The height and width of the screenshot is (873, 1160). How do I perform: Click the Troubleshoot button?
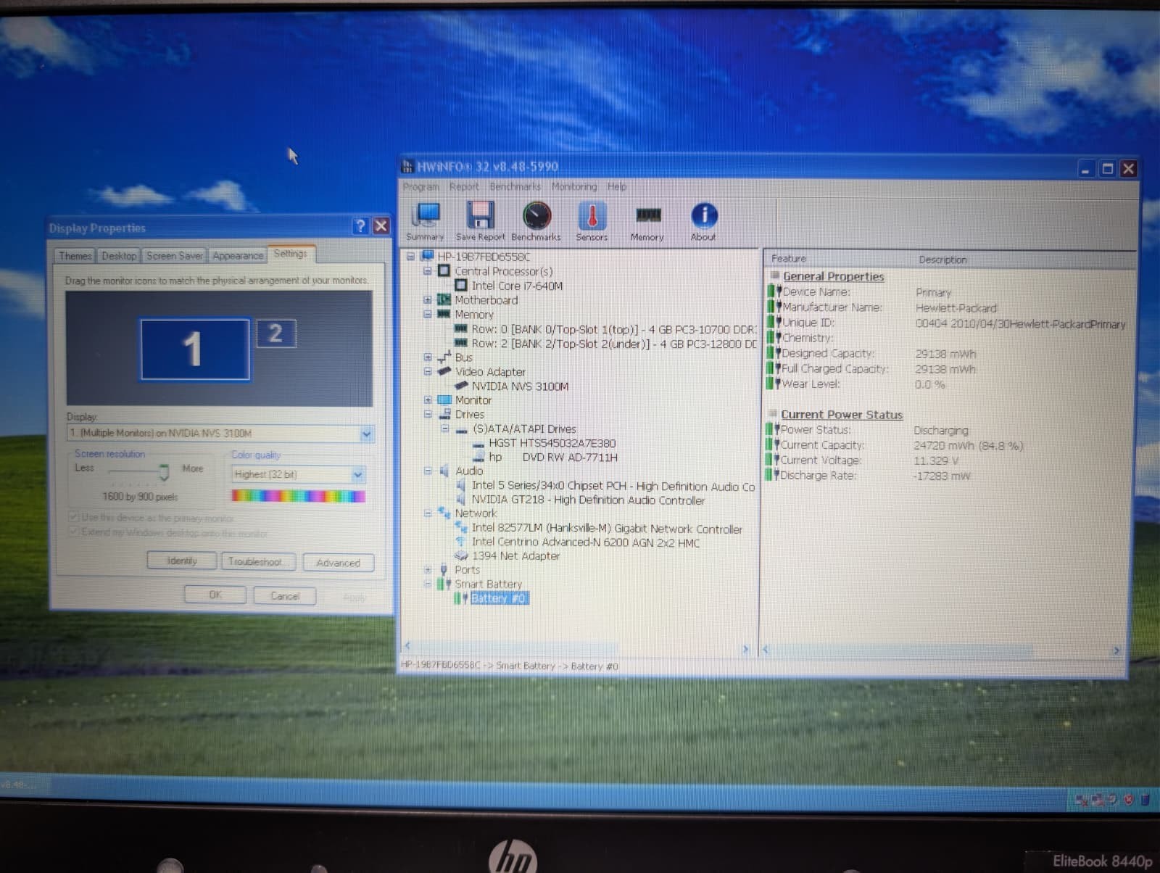pyautogui.click(x=259, y=562)
